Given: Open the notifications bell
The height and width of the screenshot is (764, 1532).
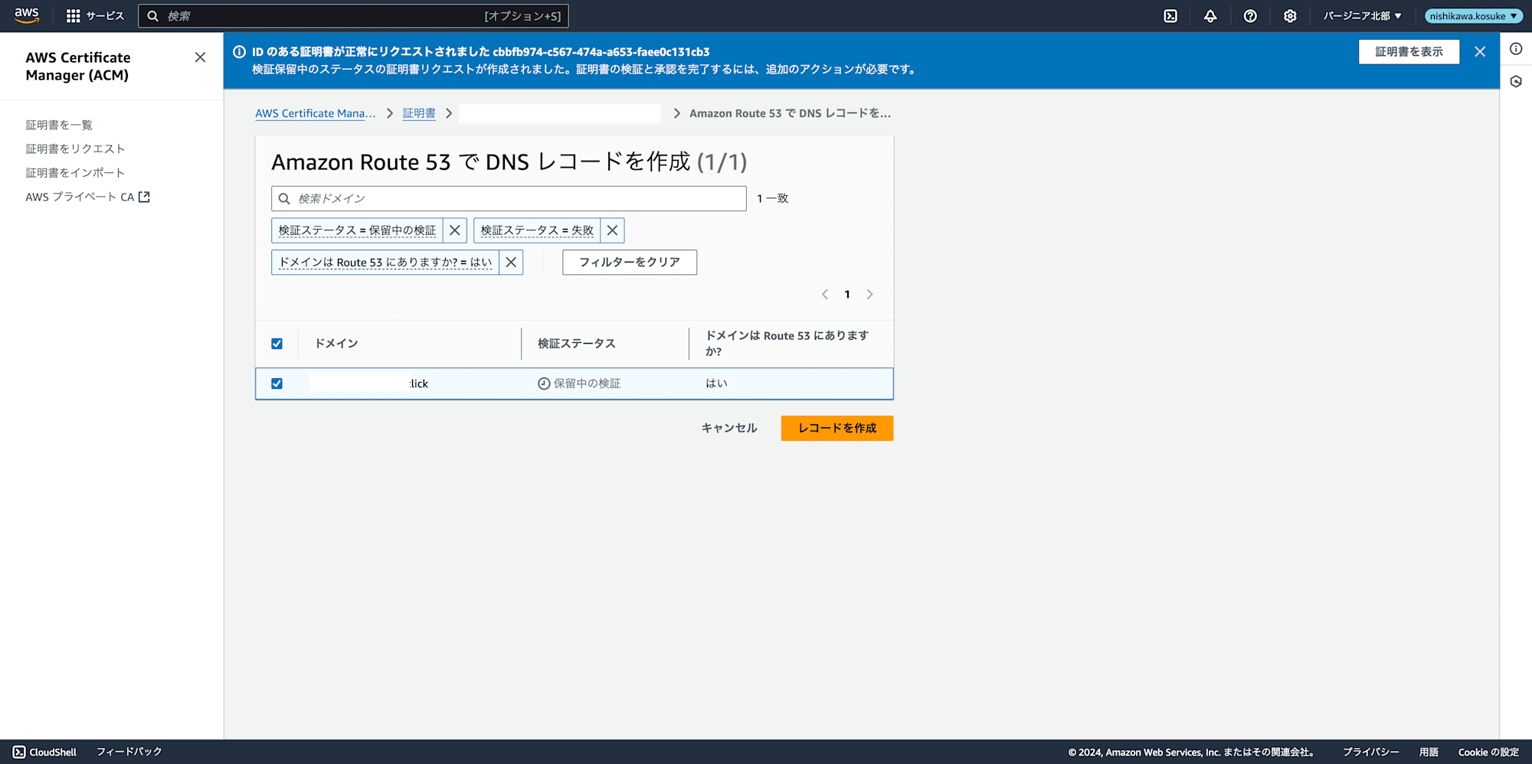Looking at the screenshot, I should point(1210,16).
